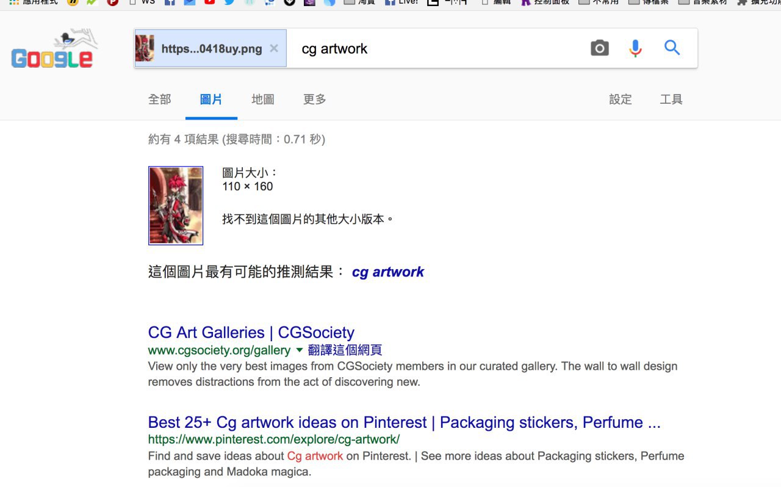This screenshot has width=781, height=487.
Task: Switch to the 全部 (All) tab
Action: pyautogui.click(x=159, y=99)
